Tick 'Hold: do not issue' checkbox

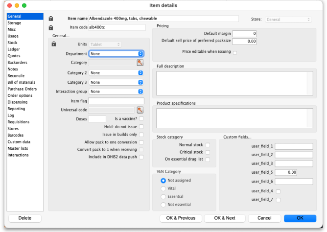141,126
